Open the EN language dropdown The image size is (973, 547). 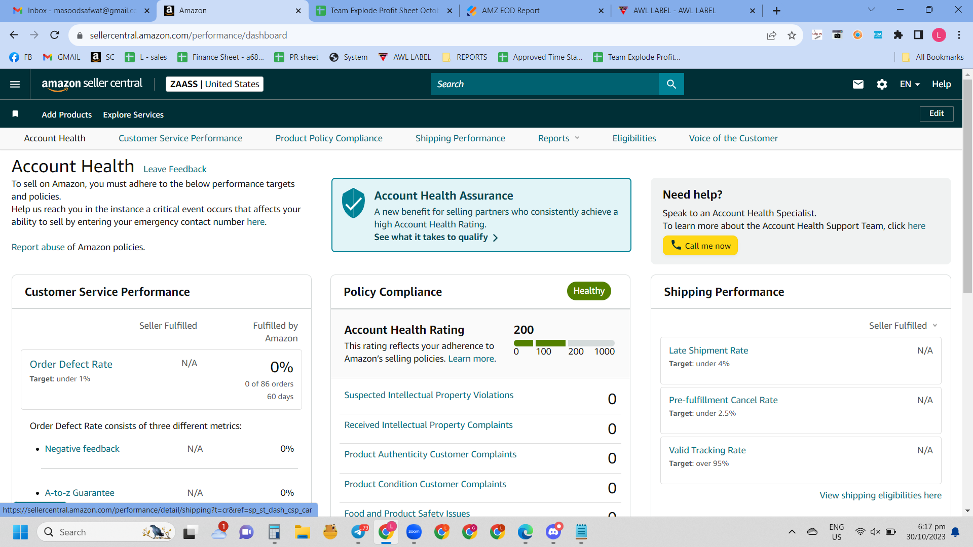pos(910,84)
